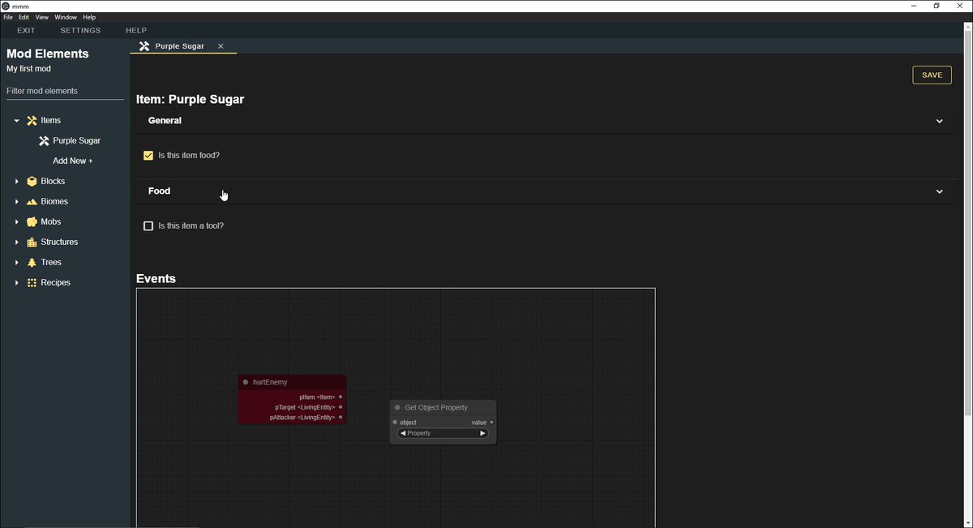Click the SAVE button
Screen dimensions: 973x528
(x=932, y=75)
